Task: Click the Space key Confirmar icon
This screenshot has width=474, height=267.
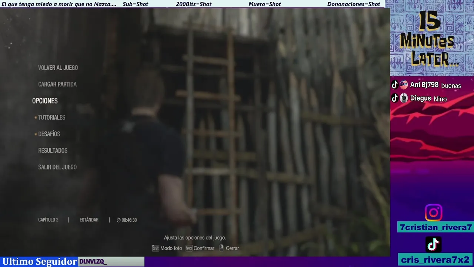Action: 189,248
